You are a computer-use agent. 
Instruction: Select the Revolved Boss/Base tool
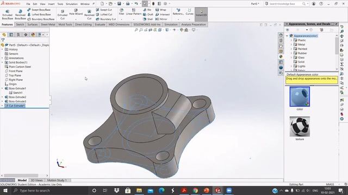coord(20,15)
